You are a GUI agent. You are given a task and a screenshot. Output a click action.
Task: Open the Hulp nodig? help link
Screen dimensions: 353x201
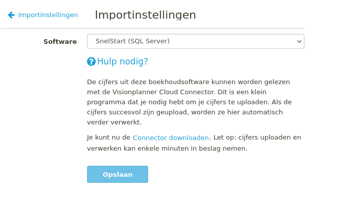[122, 61]
